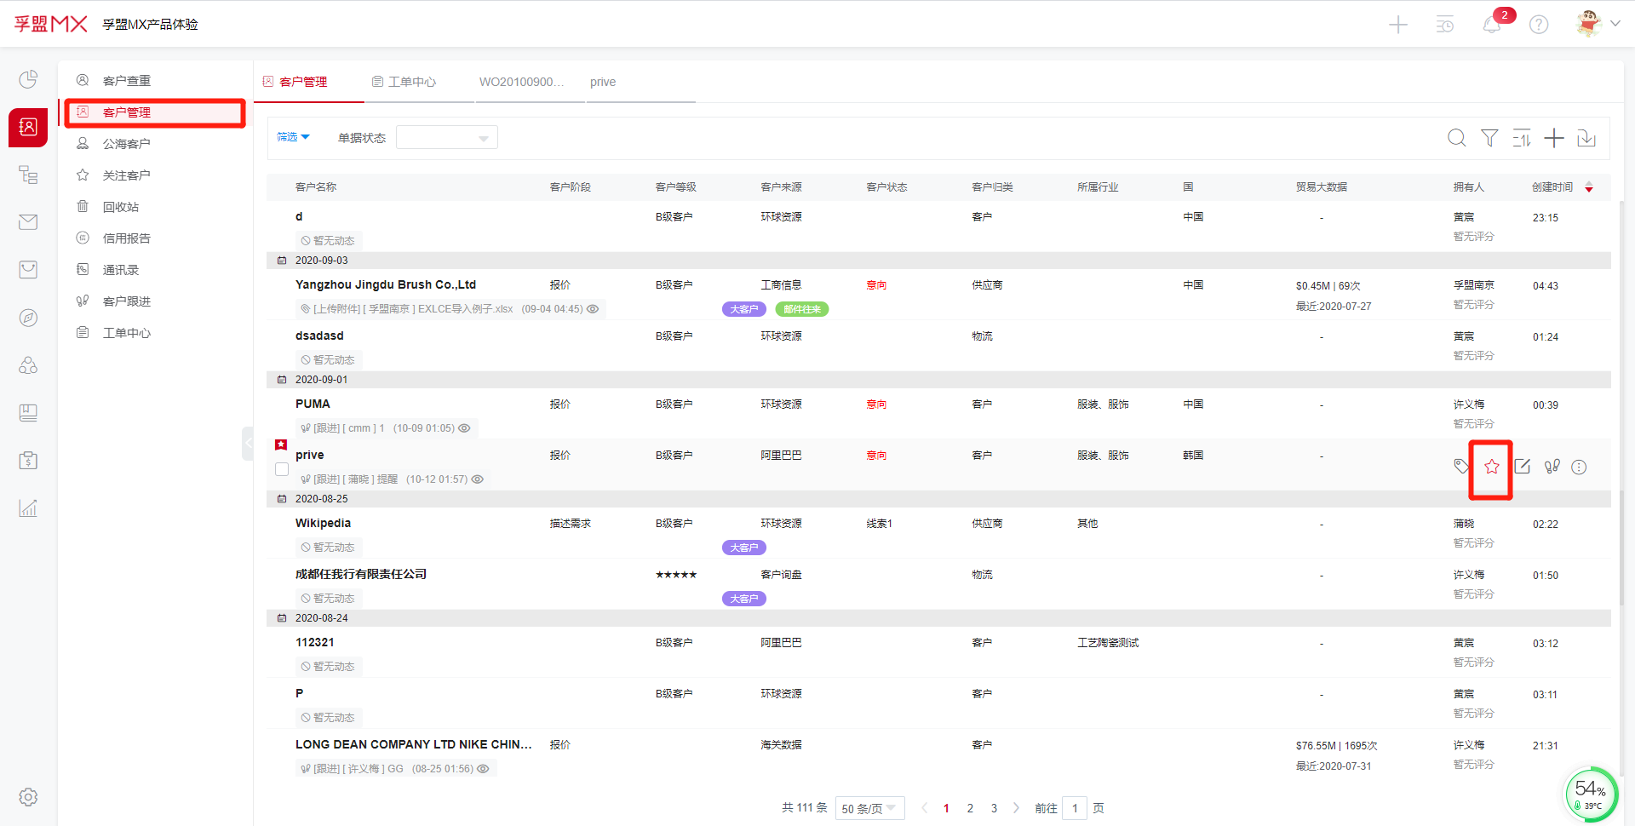Open settings gear in left sidebar
Viewport: 1635px width, 826px height.
[x=28, y=797]
